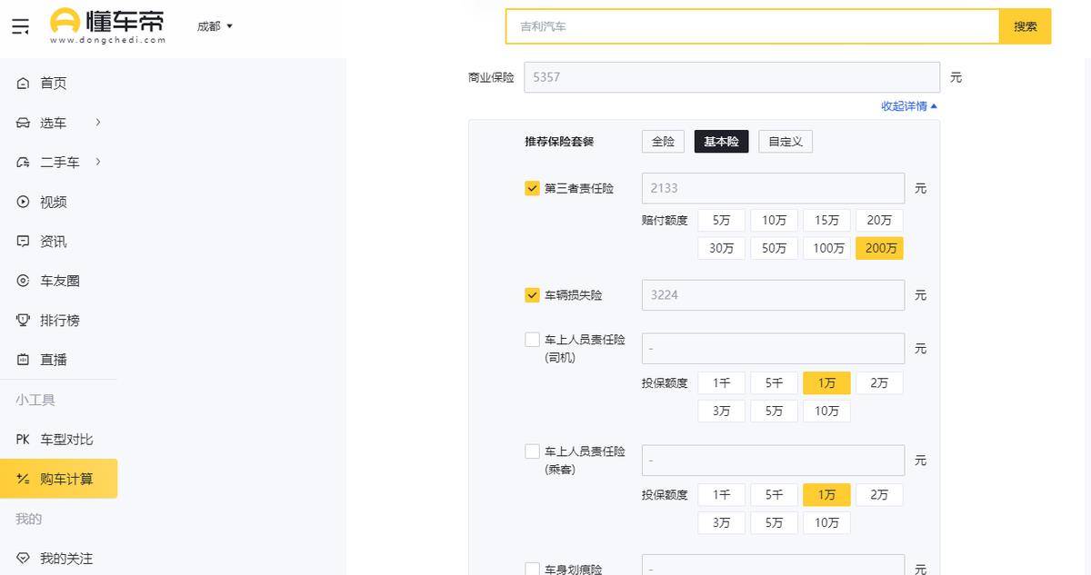Uncheck the 车辆损失险 checkbox
This screenshot has height=575, width=1091.
click(533, 295)
